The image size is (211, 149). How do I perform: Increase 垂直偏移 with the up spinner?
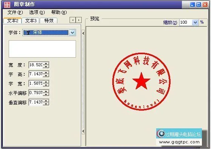coord(46,101)
